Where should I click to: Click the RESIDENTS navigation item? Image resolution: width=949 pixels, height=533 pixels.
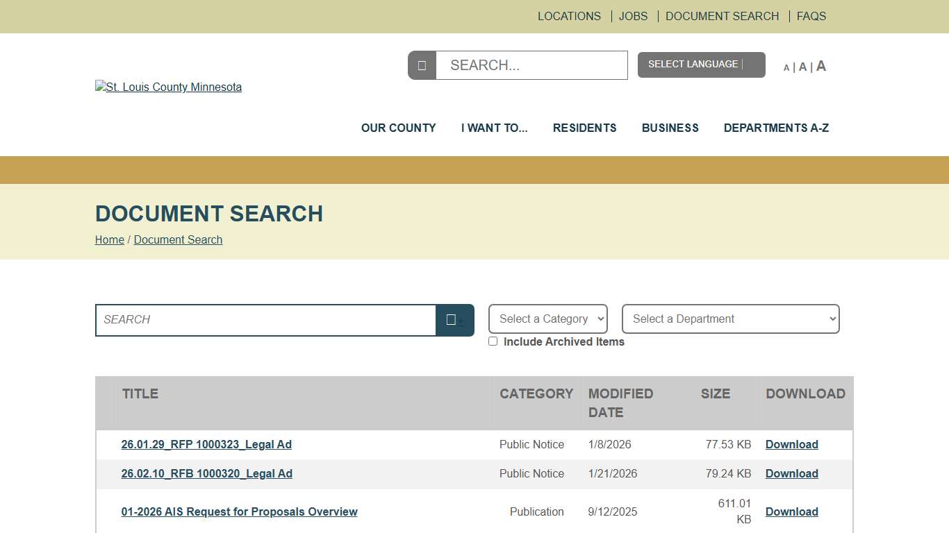click(x=584, y=128)
